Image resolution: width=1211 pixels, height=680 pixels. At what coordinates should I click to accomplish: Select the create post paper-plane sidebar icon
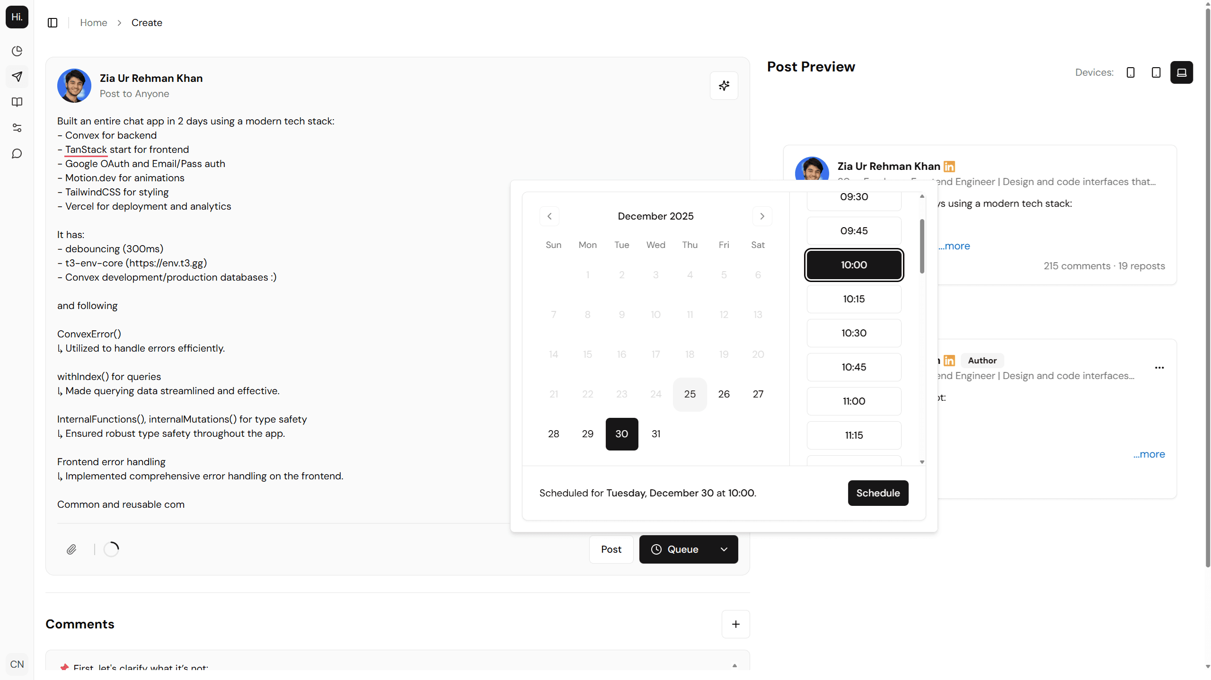[17, 77]
